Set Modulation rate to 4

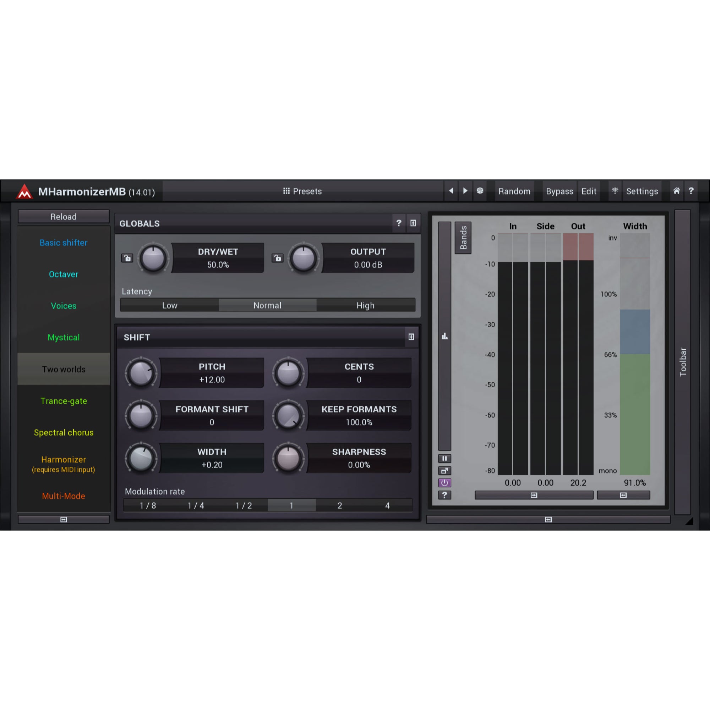(387, 505)
